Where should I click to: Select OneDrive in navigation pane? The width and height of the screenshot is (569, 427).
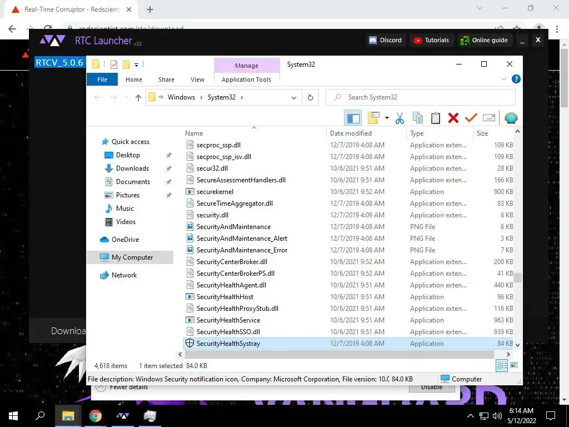point(125,240)
